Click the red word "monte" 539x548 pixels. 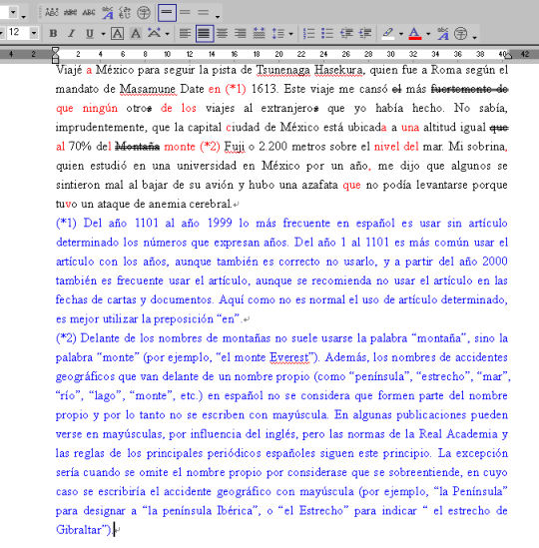coord(180,146)
